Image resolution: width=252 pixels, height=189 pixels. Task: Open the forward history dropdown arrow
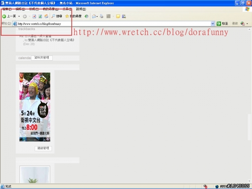coord(30,16)
